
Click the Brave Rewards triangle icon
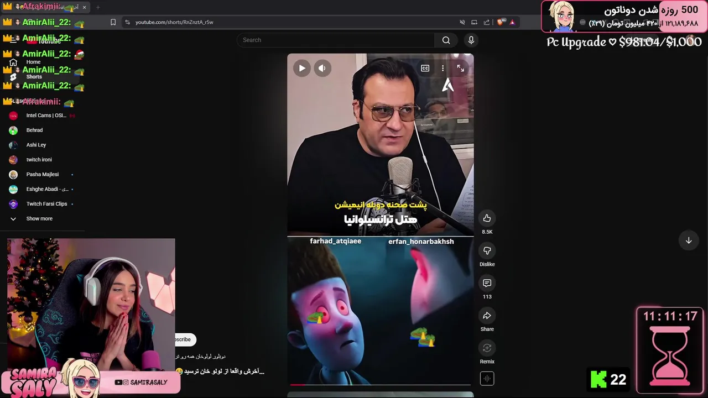point(512,22)
